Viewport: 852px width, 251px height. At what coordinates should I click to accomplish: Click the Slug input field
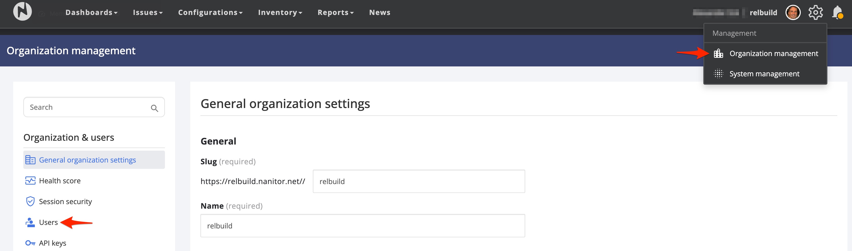click(418, 181)
